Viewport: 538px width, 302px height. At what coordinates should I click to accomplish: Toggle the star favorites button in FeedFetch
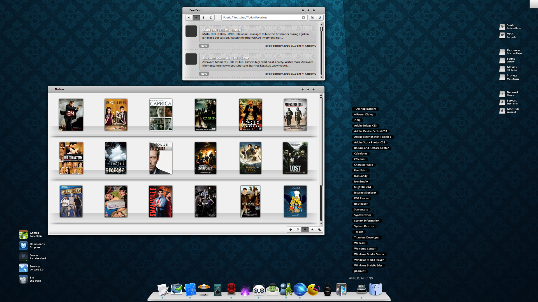coord(196,18)
